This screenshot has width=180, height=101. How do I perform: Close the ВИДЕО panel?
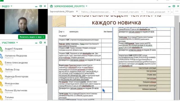(x=45, y=6)
